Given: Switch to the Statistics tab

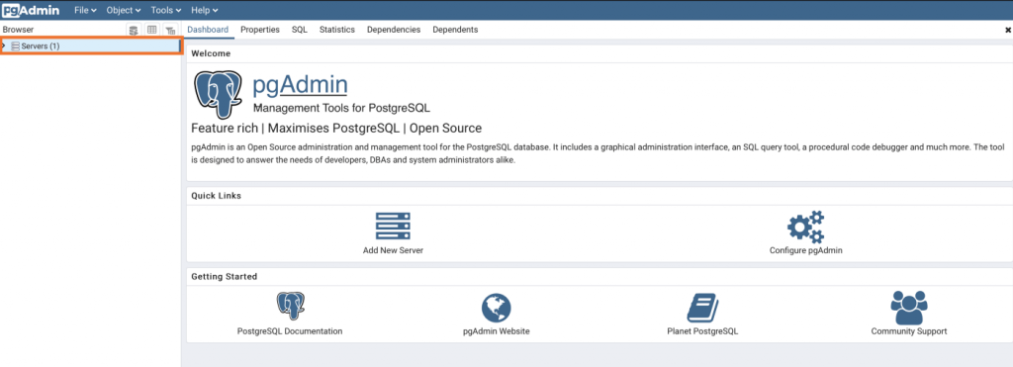Looking at the screenshot, I should (337, 30).
